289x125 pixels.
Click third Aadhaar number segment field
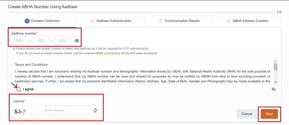pos(62,41)
